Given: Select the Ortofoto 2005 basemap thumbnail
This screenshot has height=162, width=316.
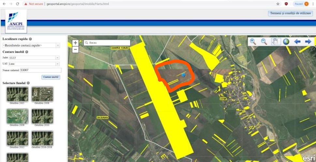Looking at the screenshot, I should pos(17,94).
